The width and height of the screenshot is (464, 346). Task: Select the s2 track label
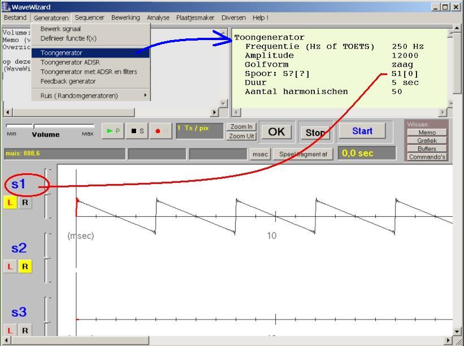point(19,248)
